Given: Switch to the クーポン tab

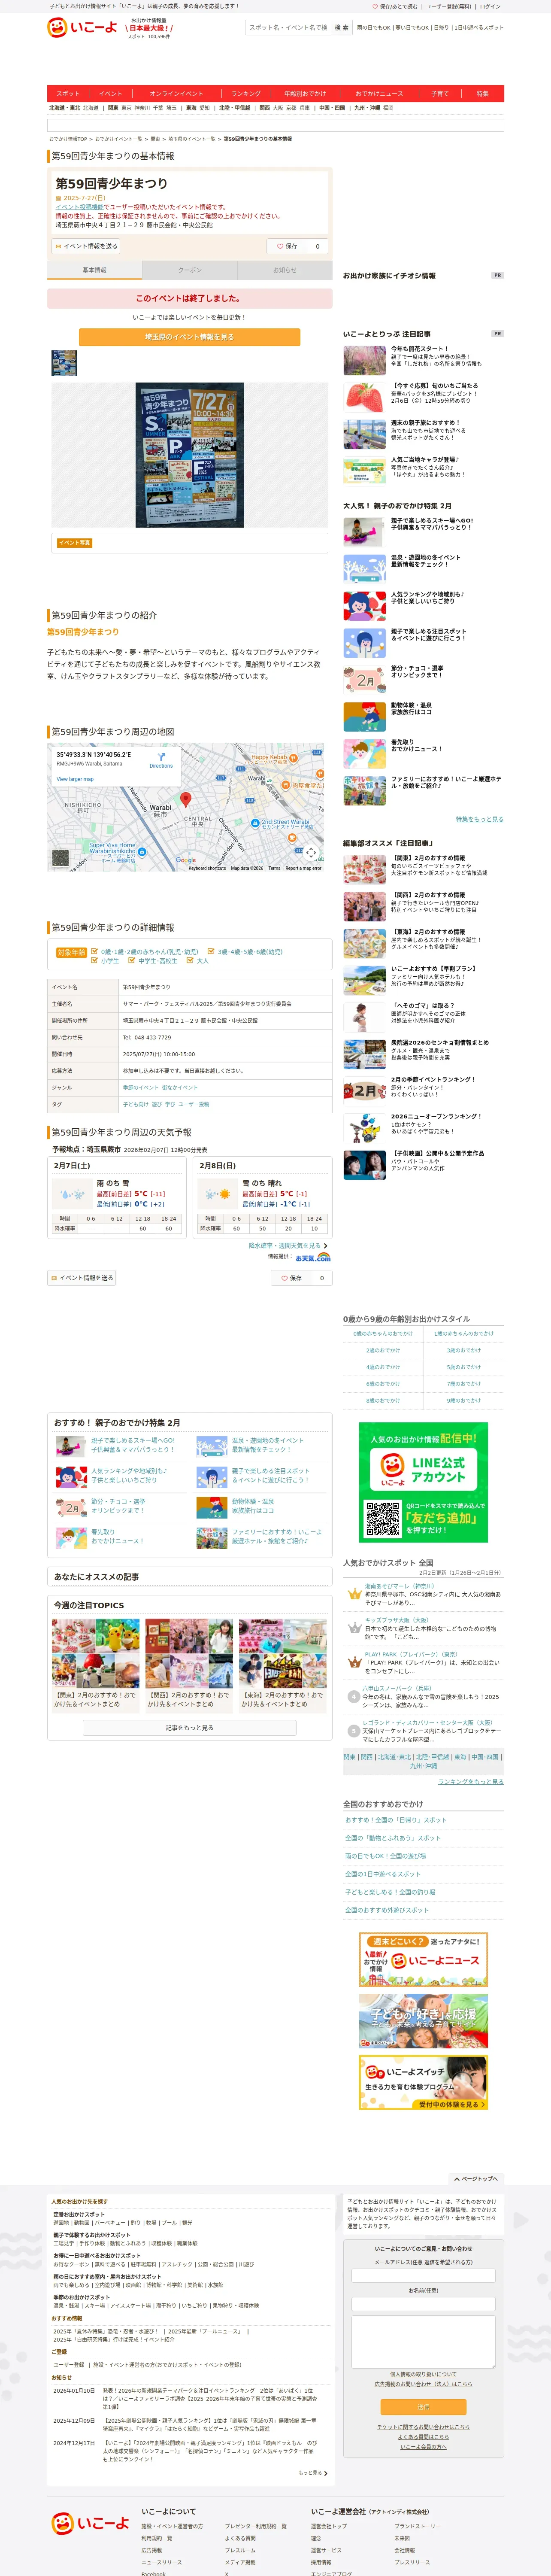Looking at the screenshot, I should (x=190, y=270).
